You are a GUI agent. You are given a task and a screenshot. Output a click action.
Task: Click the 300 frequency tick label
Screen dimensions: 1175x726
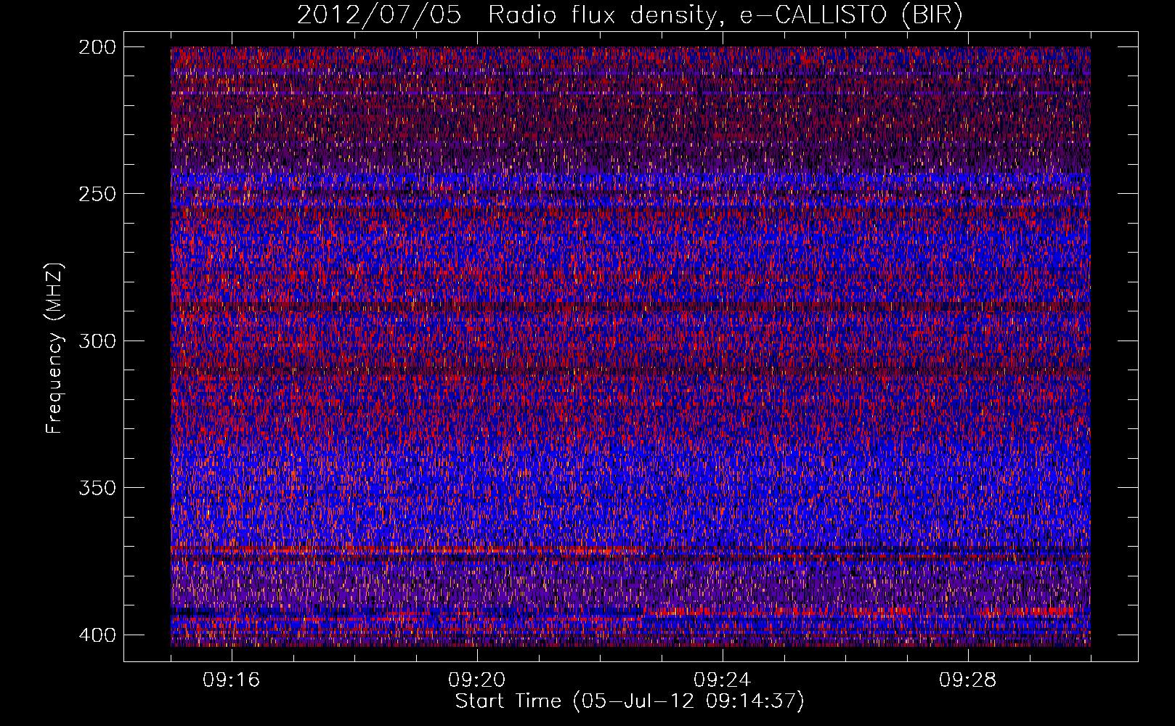point(97,340)
